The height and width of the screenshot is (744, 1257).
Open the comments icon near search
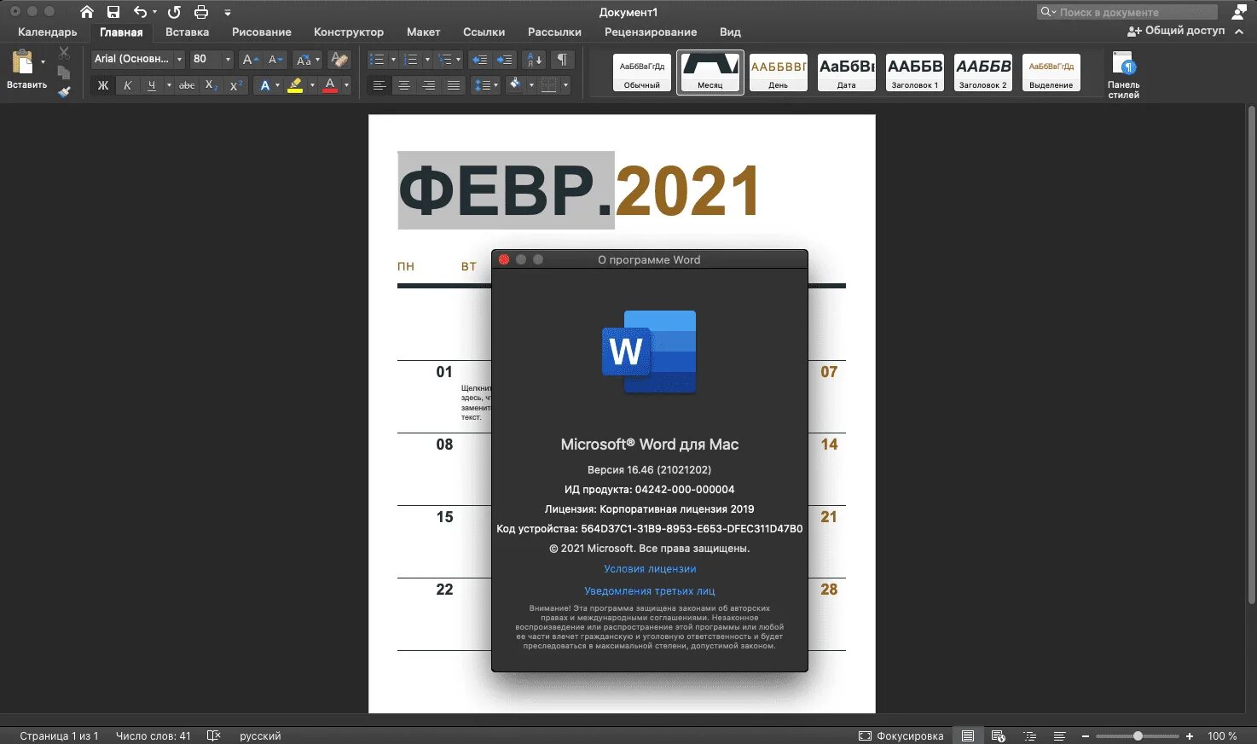1239,12
